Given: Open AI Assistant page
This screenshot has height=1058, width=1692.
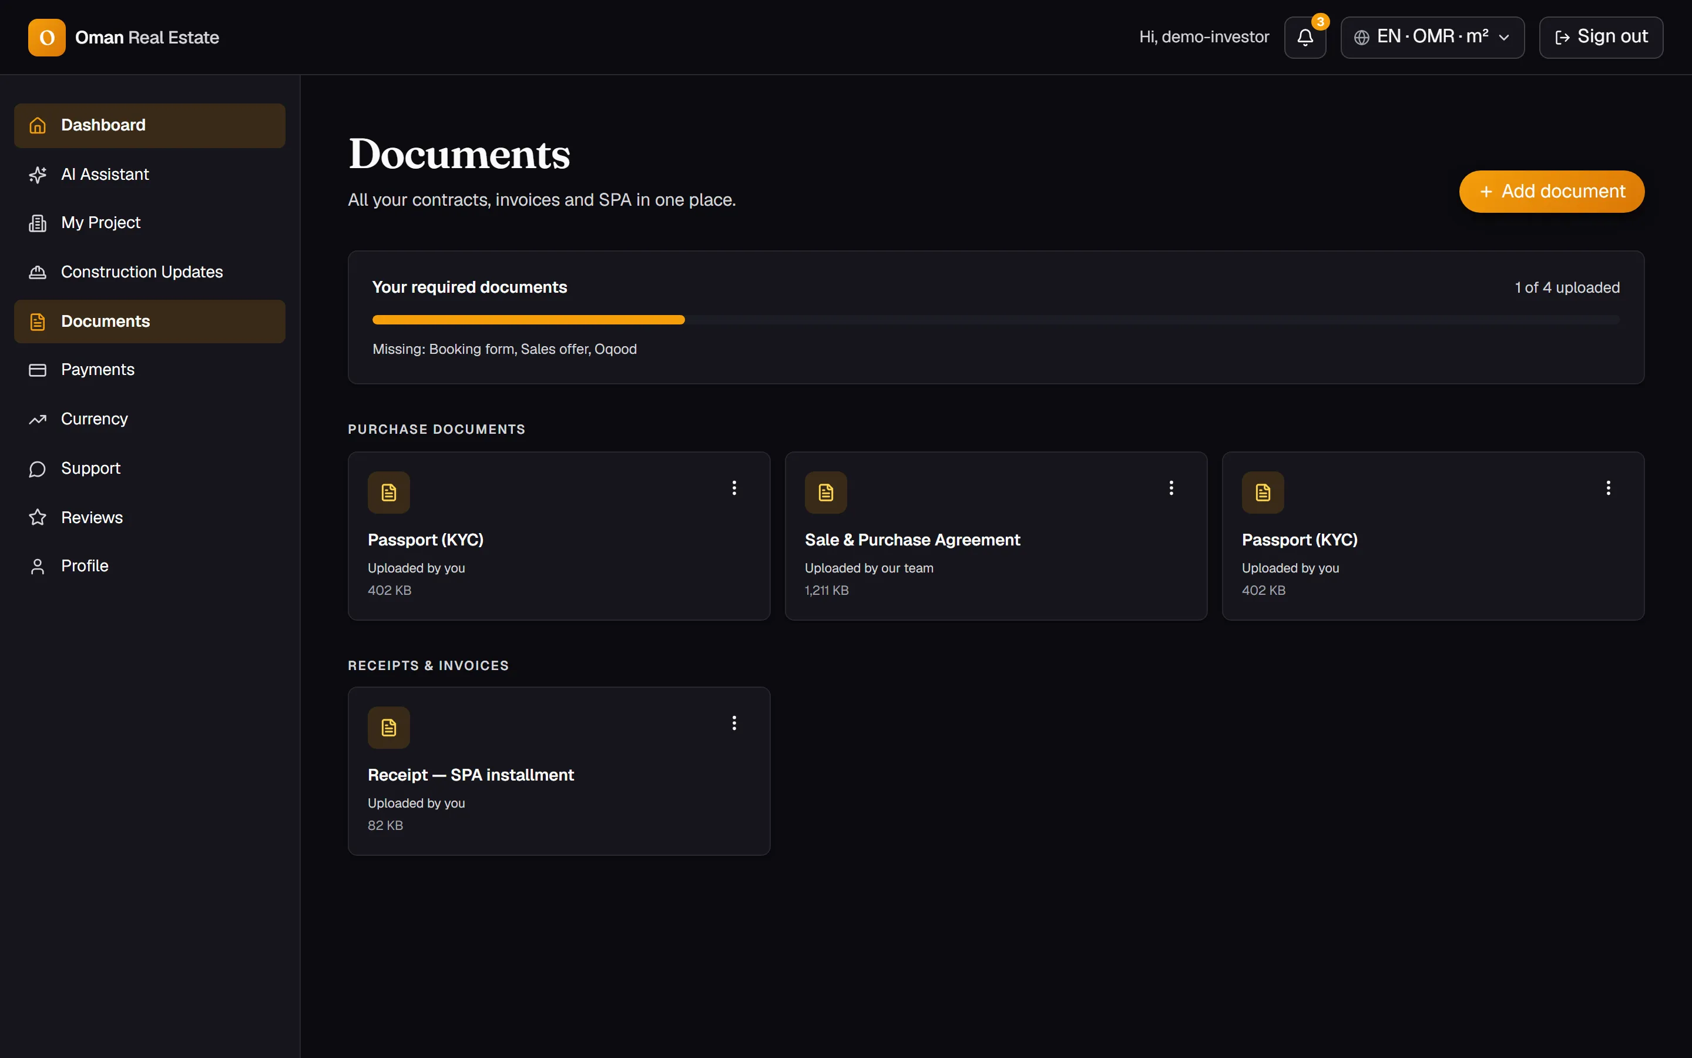Looking at the screenshot, I should 150,174.
